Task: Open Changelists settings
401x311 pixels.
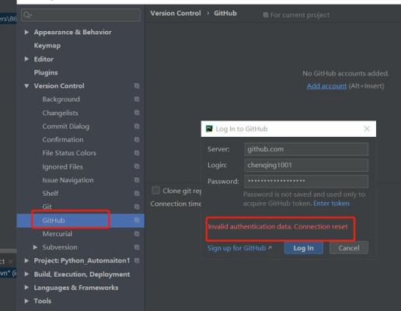Action: coord(60,113)
